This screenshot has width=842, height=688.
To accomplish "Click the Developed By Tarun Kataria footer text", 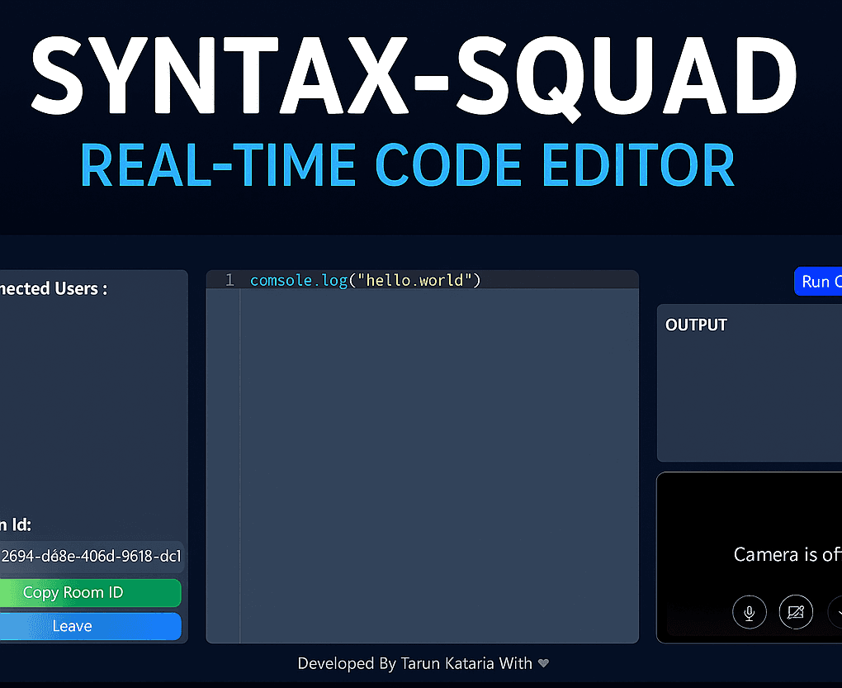I will (x=414, y=663).
